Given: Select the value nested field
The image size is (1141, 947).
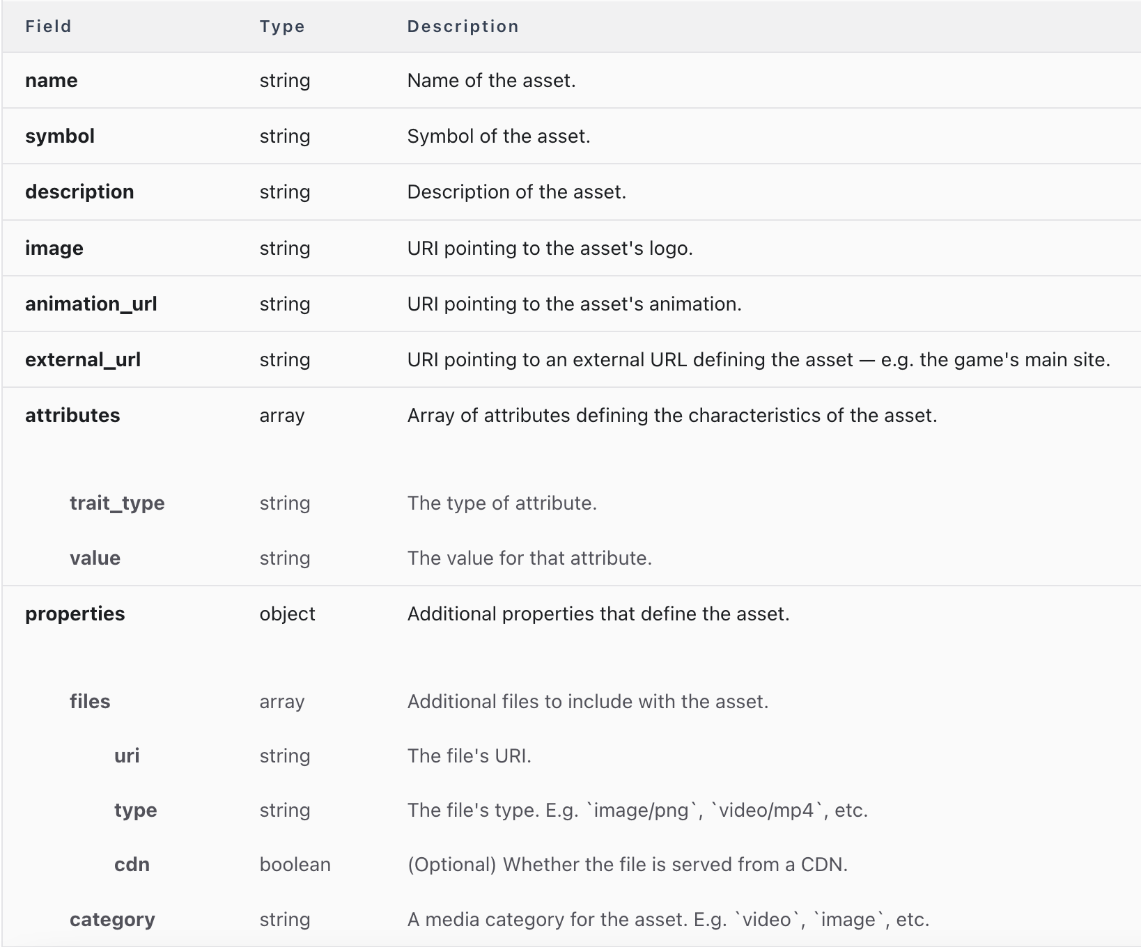Looking at the screenshot, I should pos(95,558).
